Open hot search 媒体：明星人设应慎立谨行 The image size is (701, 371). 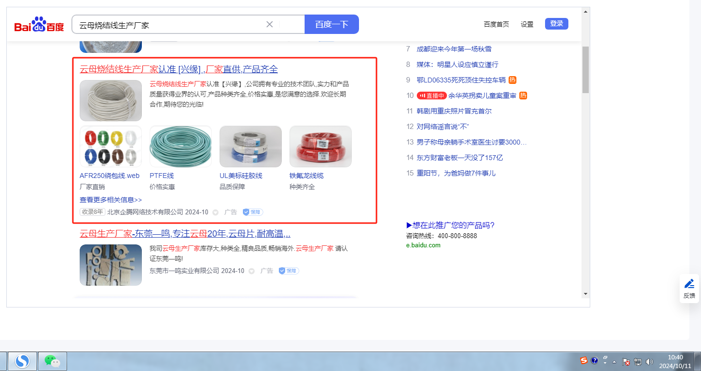pyautogui.click(x=458, y=65)
